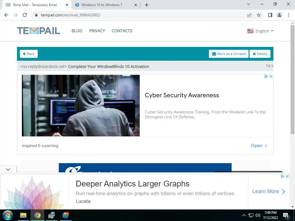Click the Lucata advertiser name
The width and height of the screenshot is (295, 221).
83,201
